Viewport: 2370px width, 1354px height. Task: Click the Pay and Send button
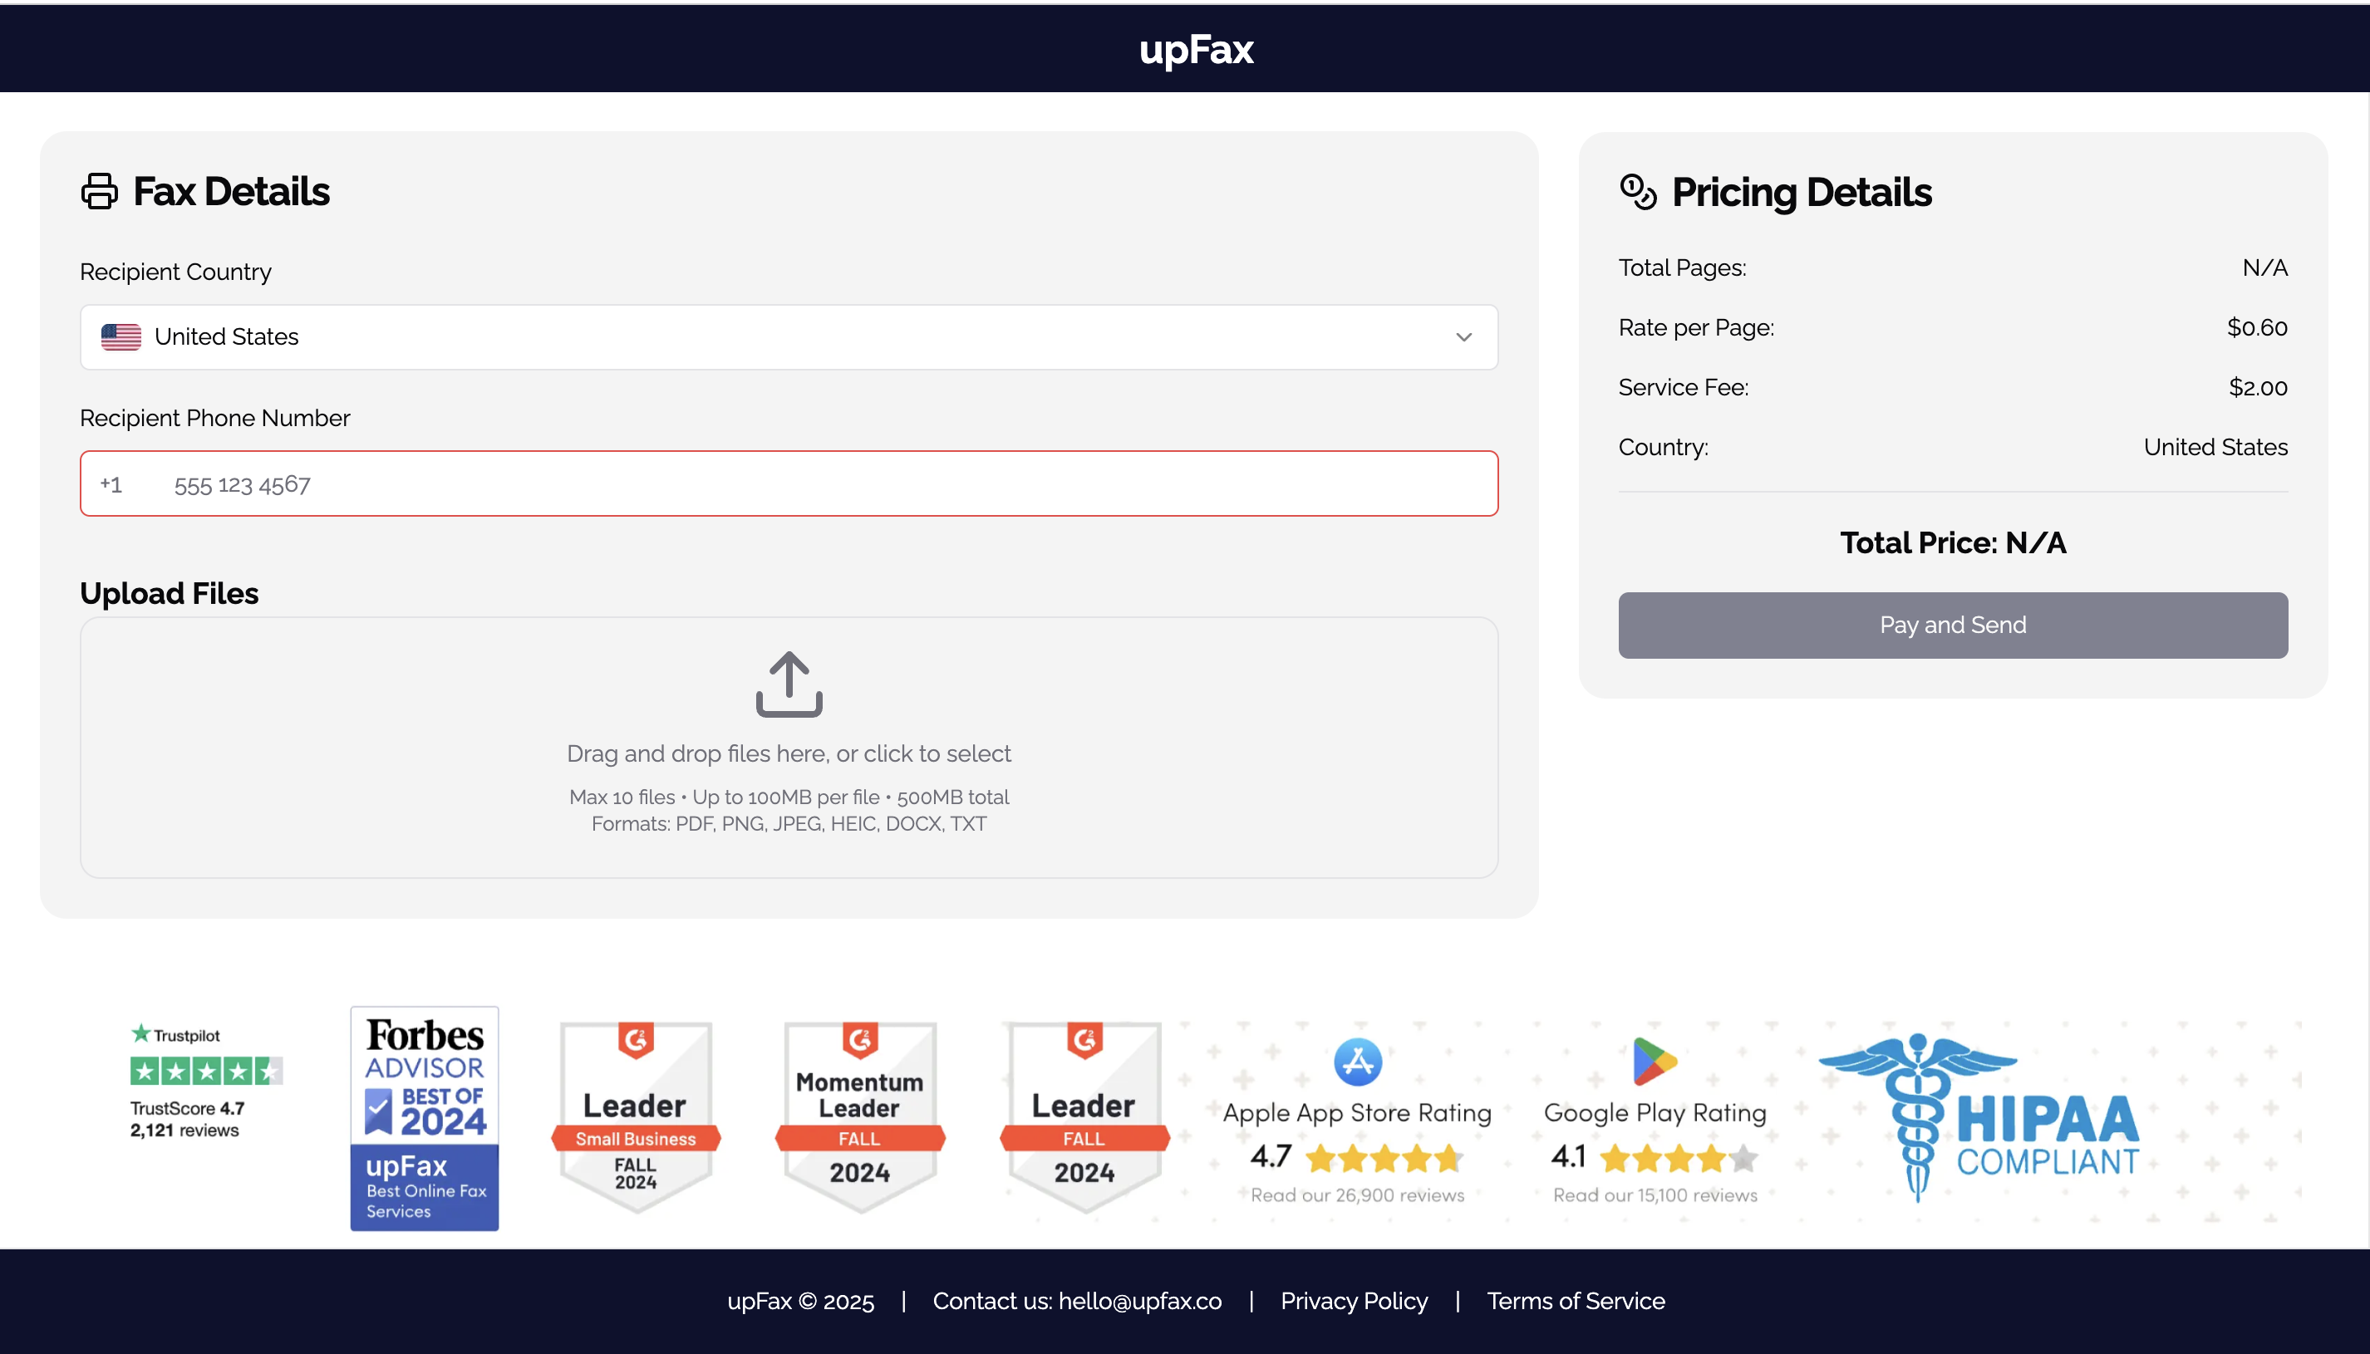point(1952,625)
